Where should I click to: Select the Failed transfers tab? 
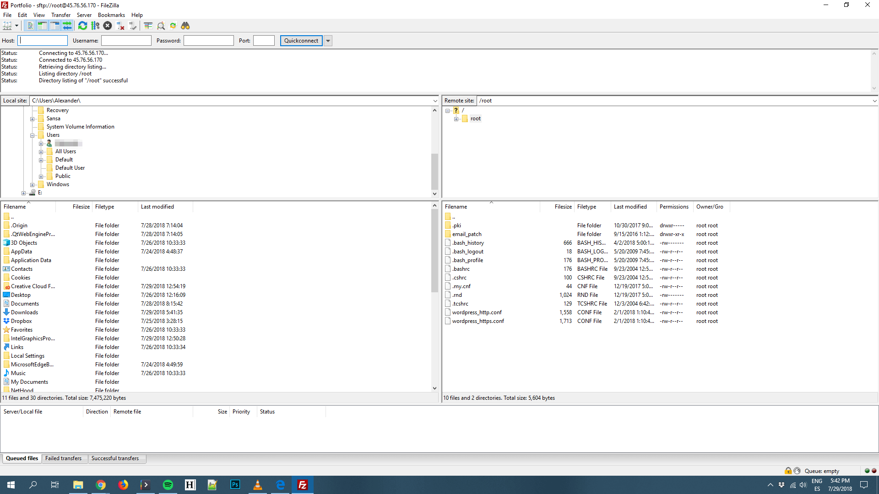point(63,458)
